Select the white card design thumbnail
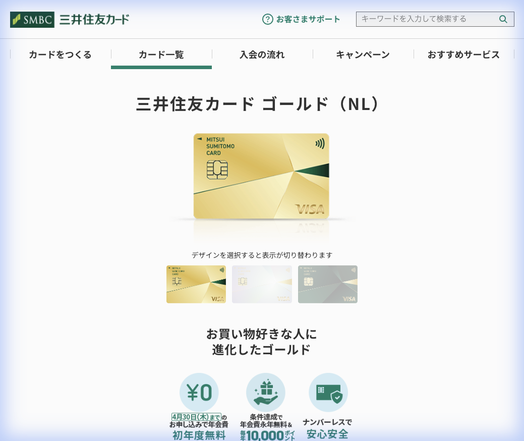524x441 pixels. pyautogui.click(x=262, y=284)
